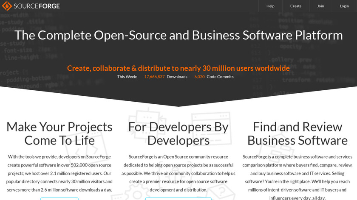The image size is (357, 200).
Task: Open the Help menu item
Action: [270, 6]
